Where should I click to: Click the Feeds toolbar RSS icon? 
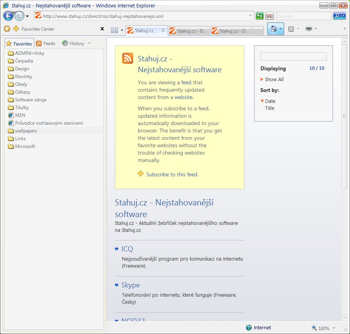click(291, 29)
